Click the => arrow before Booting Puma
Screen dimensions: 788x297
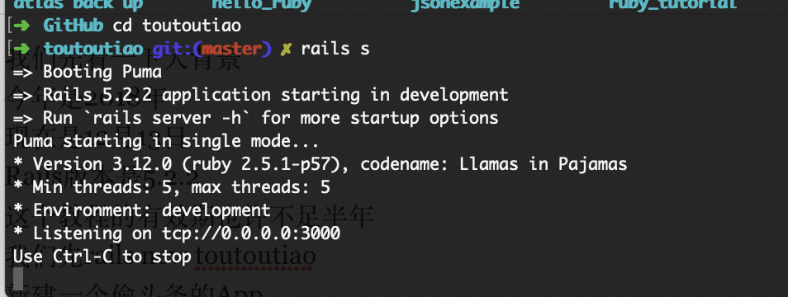click(x=22, y=72)
